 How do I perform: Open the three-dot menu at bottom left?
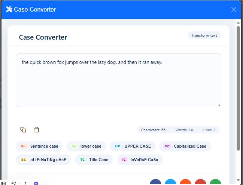(x=25, y=183)
